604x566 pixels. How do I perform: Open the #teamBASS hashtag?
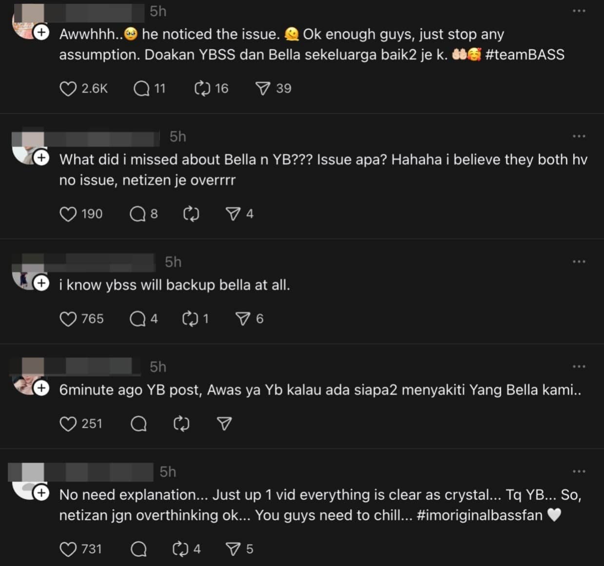525,55
